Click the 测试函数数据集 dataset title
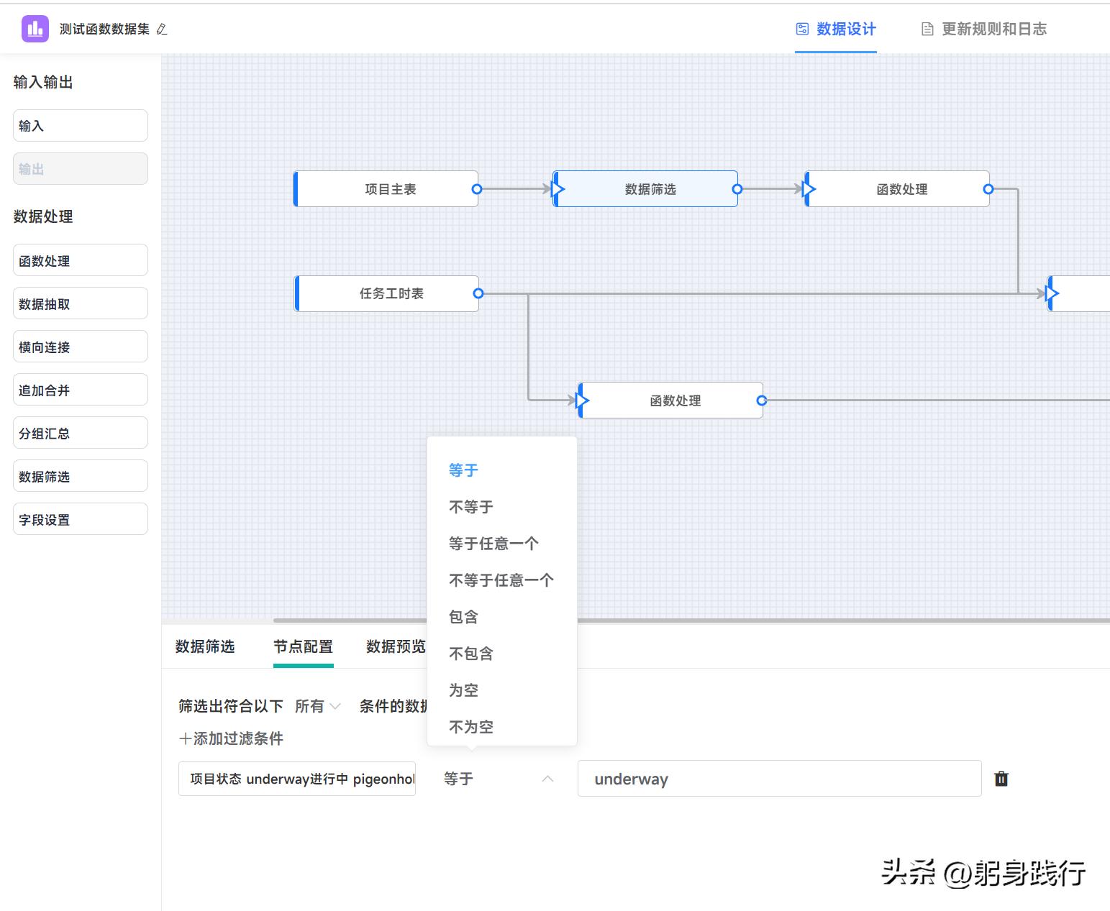 pyautogui.click(x=104, y=29)
